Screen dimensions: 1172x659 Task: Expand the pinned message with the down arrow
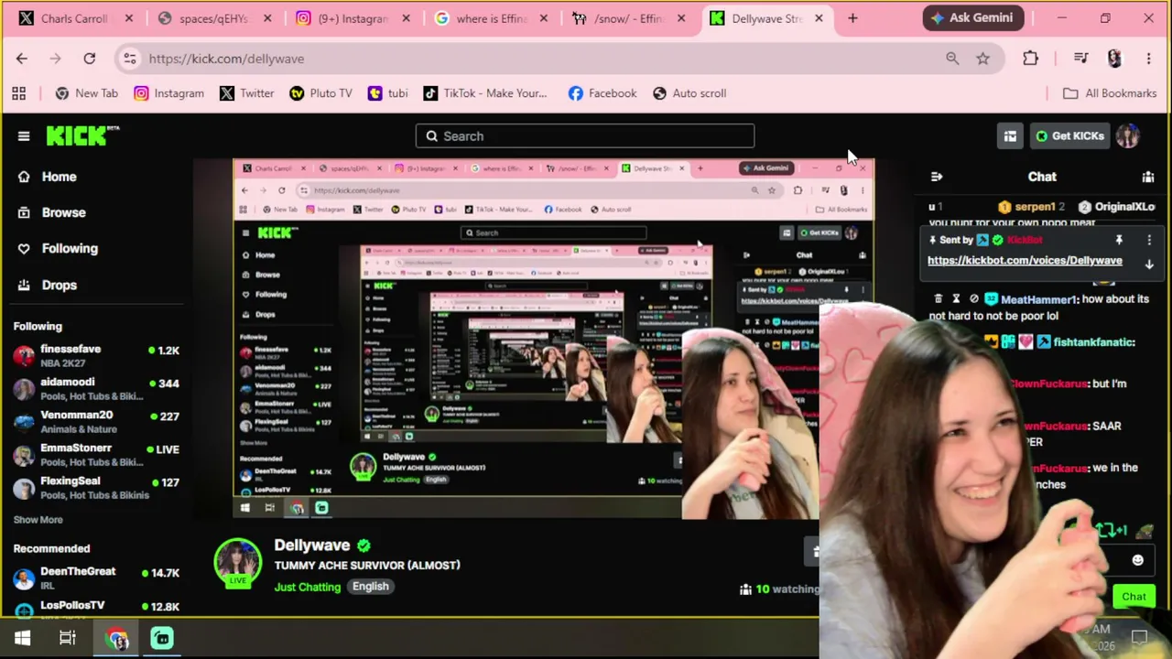point(1149,264)
